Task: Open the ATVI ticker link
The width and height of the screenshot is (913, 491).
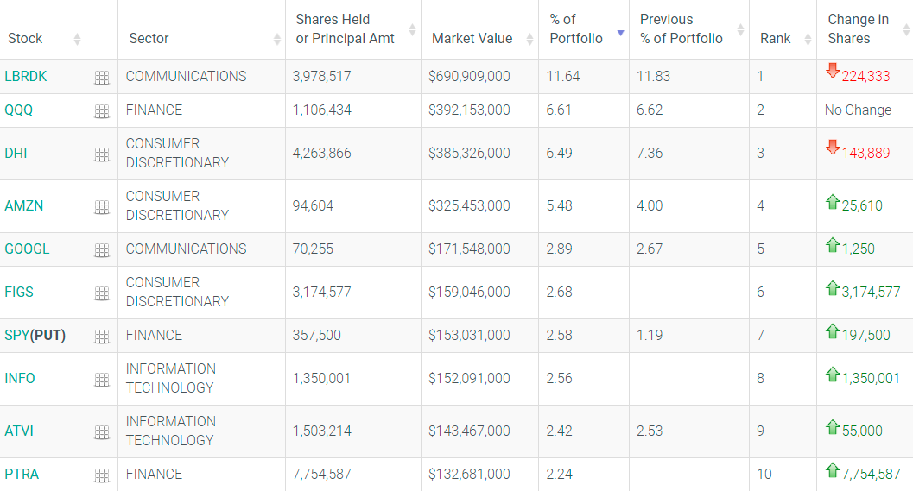Action: (x=19, y=431)
